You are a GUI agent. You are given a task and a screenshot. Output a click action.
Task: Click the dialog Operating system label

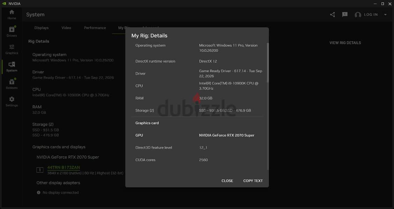click(150, 45)
